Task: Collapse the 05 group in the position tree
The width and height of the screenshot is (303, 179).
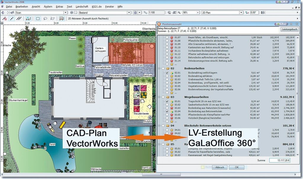Action: (159, 144)
